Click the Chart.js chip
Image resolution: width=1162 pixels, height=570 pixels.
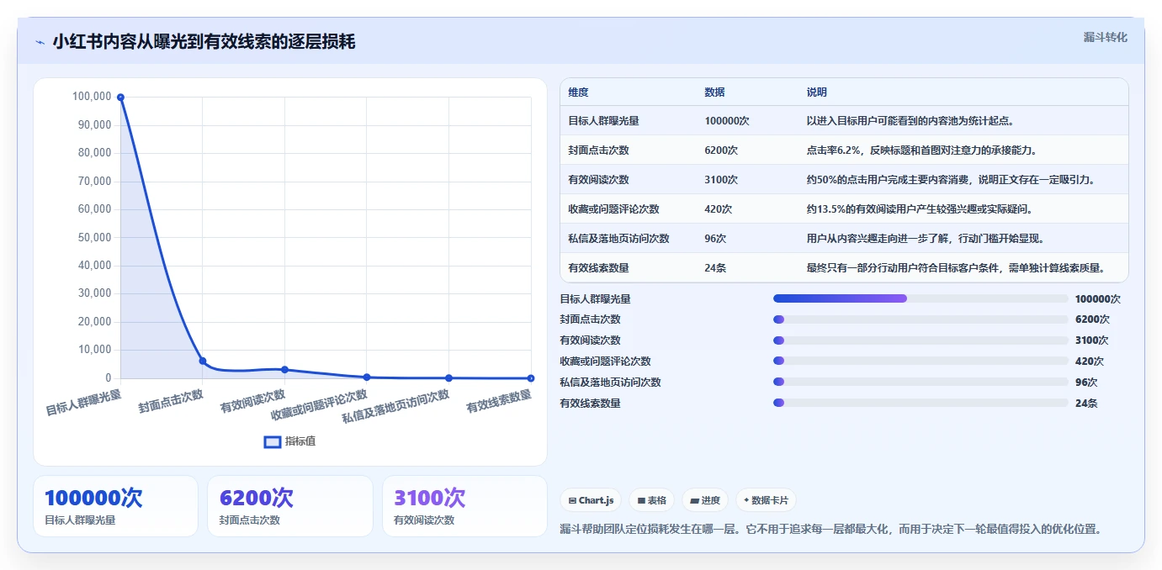592,500
